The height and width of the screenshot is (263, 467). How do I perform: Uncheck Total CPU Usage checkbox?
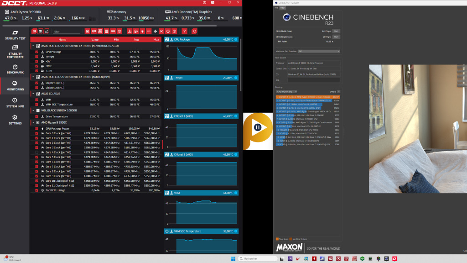click(36, 190)
